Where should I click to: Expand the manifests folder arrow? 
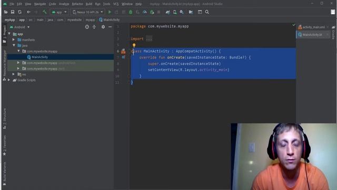click(14, 40)
